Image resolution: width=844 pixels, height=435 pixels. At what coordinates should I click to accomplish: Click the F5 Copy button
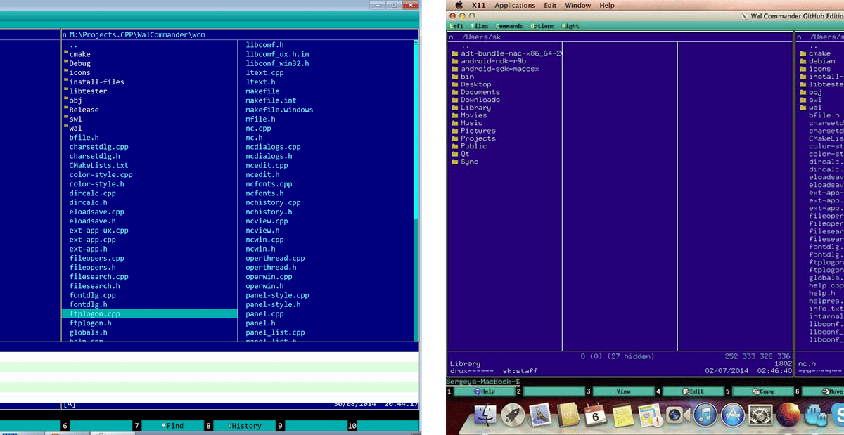coord(762,391)
